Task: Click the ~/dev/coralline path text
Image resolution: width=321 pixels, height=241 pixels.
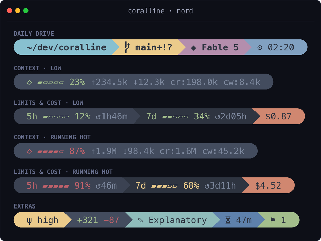Action: click(x=67, y=47)
